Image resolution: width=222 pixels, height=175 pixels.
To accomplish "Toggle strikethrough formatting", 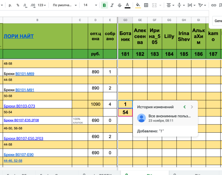I will [119, 5].
